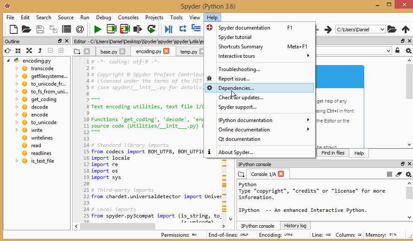This screenshot has width=413, height=241.
Task: Switch to temp.py editor tab
Action: point(189,52)
